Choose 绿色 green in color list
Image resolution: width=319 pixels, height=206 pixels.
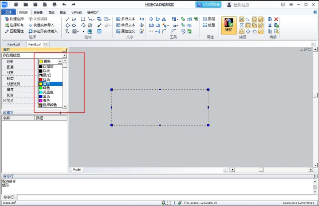tap(51, 88)
